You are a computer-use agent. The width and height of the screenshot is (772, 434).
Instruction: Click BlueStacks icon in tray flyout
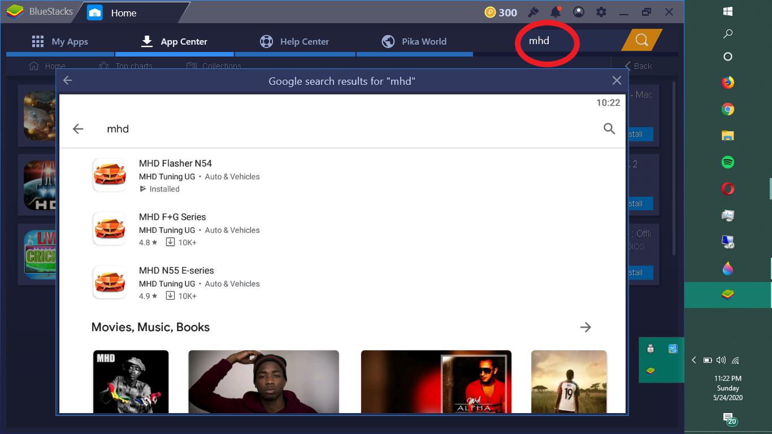coord(650,371)
